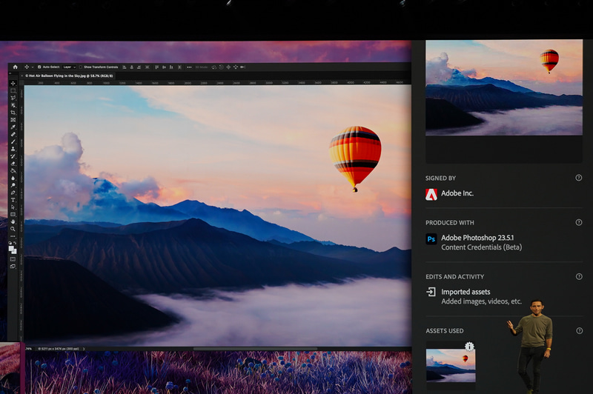Enable the Auto-Select checkbox

(x=39, y=67)
